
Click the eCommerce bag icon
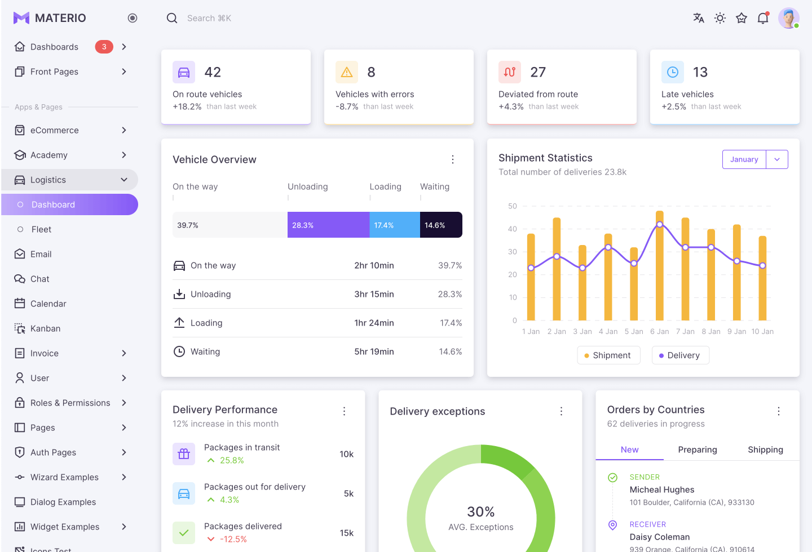(20, 130)
